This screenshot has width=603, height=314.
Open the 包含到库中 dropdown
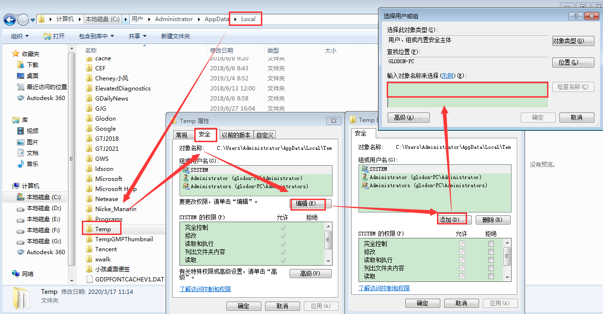click(x=97, y=36)
